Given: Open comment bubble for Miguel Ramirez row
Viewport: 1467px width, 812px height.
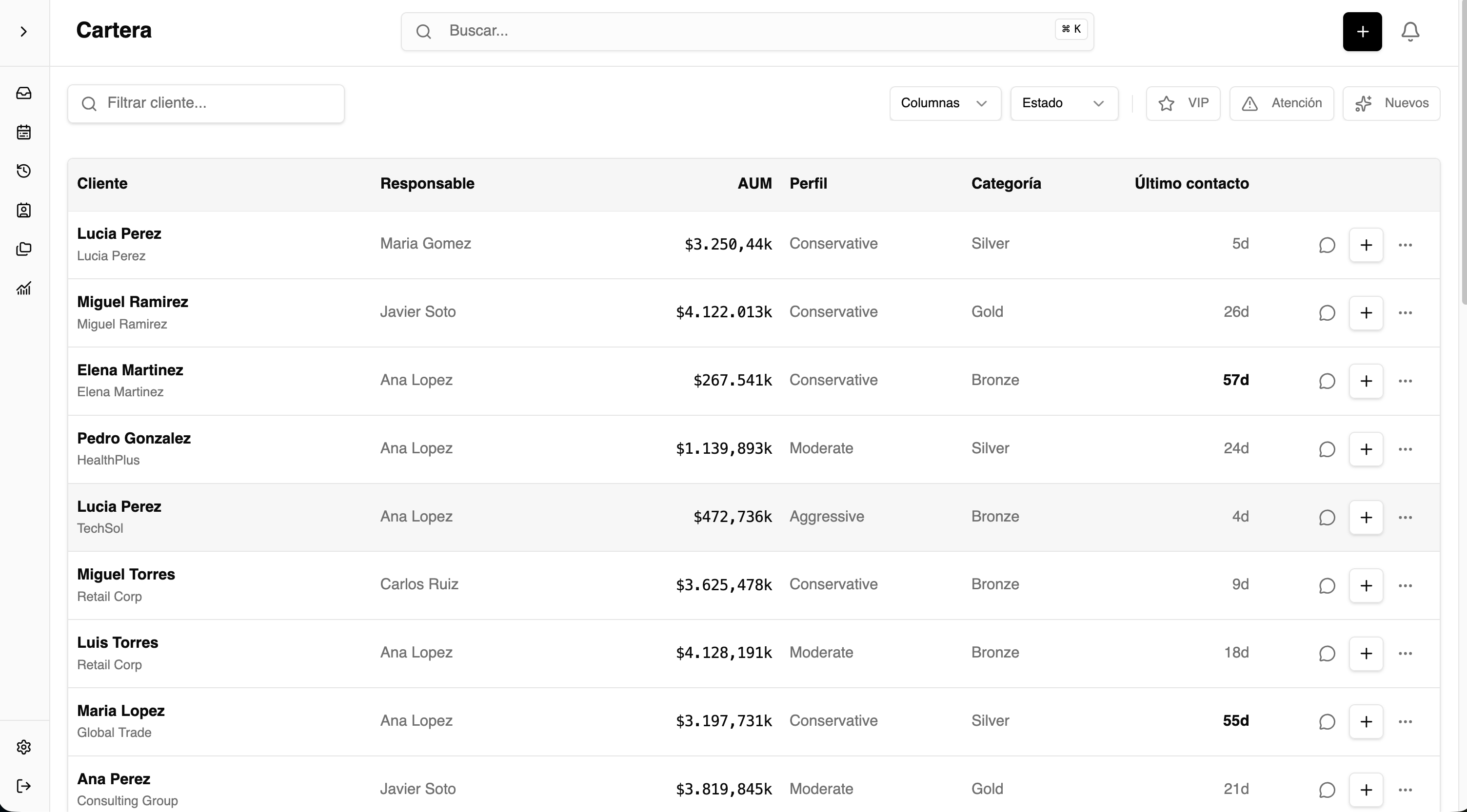Looking at the screenshot, I should tap(1327, 313).
